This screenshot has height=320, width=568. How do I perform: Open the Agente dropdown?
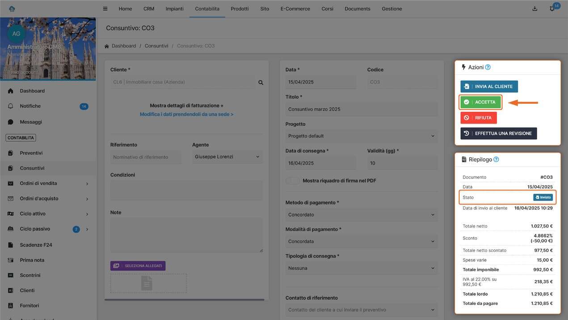(x=227, y=157)
